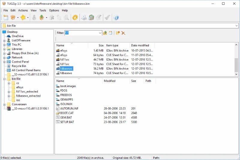Select fdbasews_extracted folder in the tree
Image resolution: width=240 pixels, height=160 pixels.
coord(28,96)
